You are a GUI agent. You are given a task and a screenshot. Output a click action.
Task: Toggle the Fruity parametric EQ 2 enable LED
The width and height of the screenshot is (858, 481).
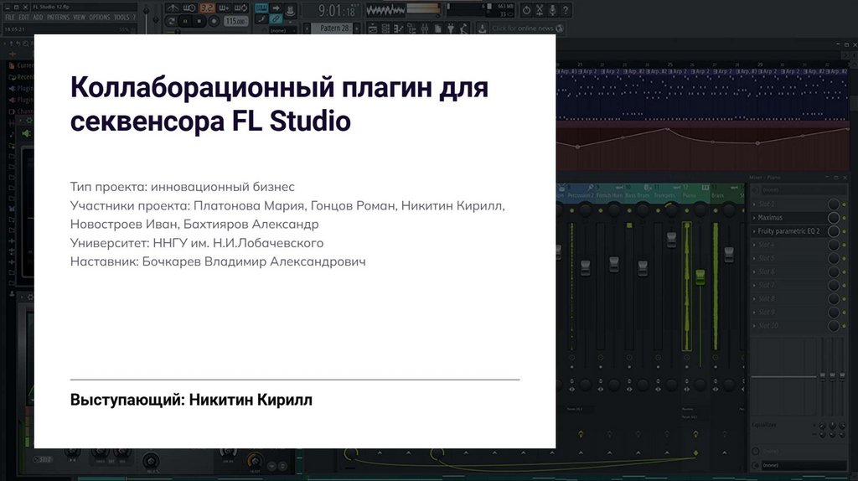845,231
